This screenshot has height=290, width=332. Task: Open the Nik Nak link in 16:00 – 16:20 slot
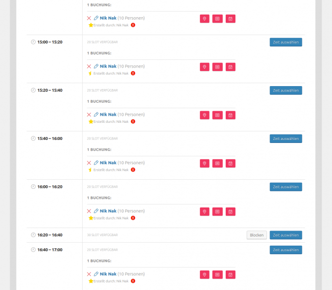pos(108,211)
